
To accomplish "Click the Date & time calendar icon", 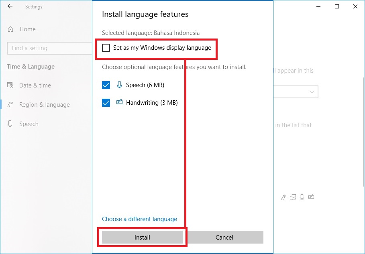I will click(10, 85).
